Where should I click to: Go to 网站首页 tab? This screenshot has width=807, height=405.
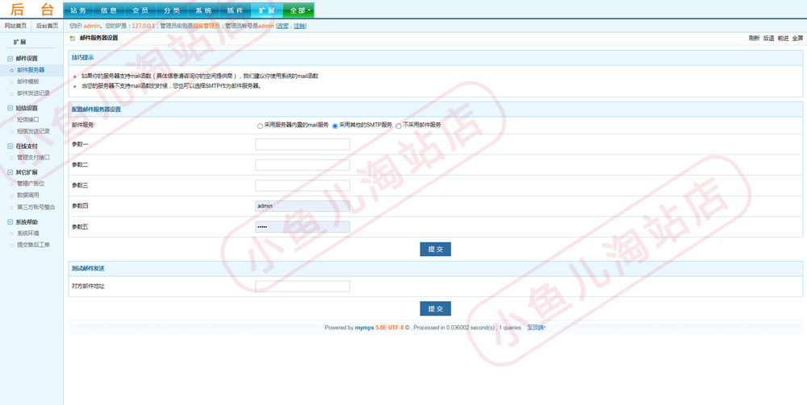[15, 26]
